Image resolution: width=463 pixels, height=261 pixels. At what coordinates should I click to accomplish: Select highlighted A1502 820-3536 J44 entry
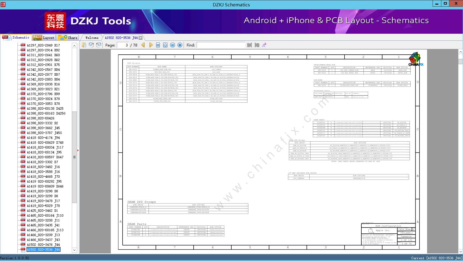coord(43,249)
